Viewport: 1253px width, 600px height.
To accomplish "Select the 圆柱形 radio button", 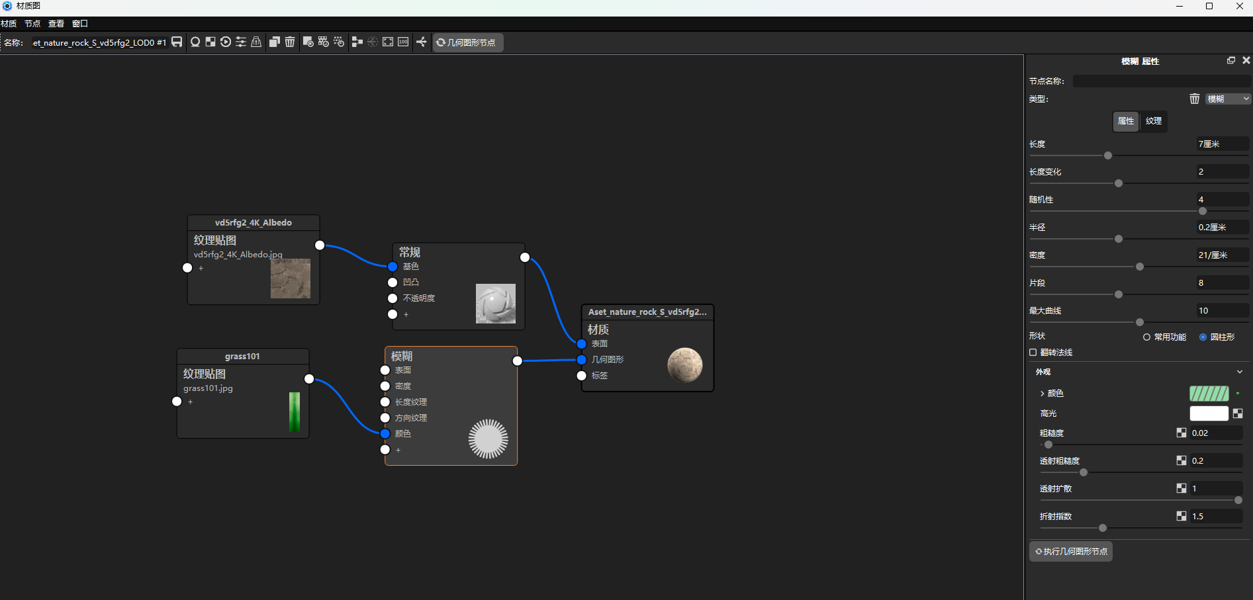I will pyautogui.click(x=1203, y=337).
